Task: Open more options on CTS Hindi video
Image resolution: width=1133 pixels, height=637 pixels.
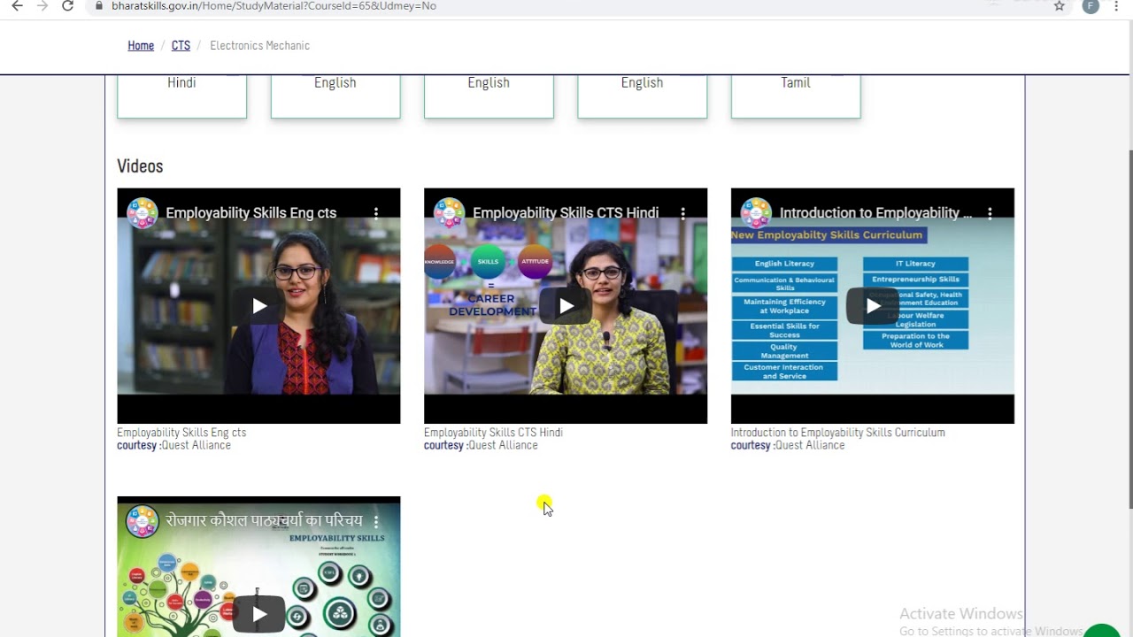Action: [683, 213]
